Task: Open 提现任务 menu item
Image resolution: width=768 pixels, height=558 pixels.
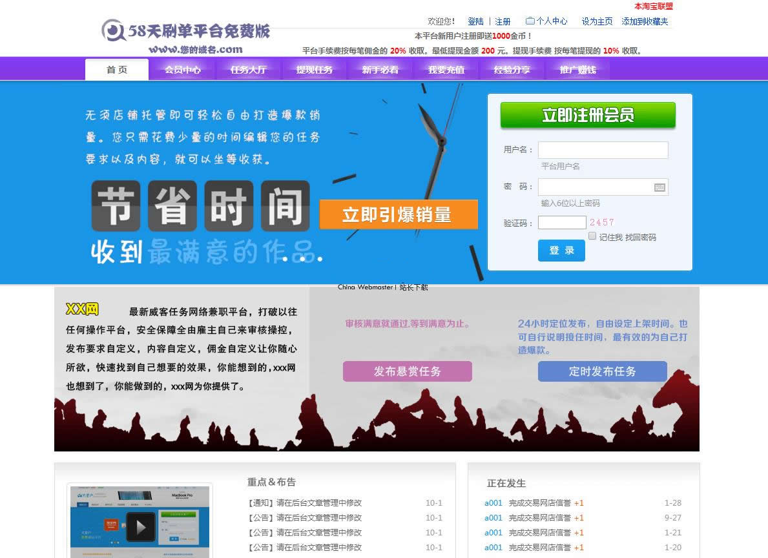Action: [x=314, y=70]
